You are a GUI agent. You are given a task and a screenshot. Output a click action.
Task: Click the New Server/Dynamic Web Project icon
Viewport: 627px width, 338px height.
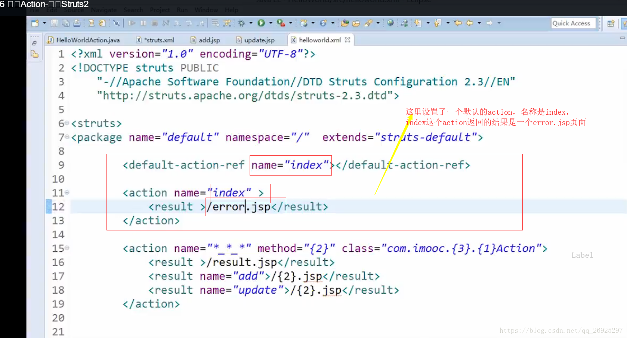(304, 23)
